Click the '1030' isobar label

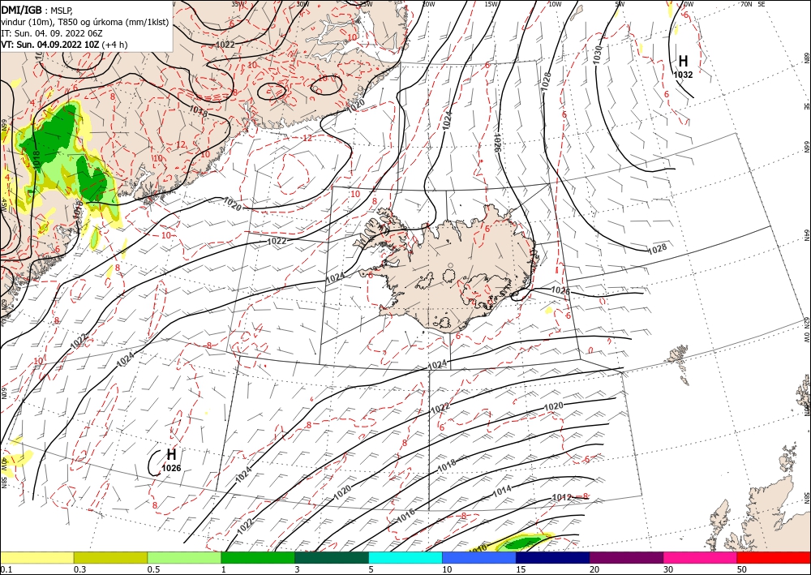click(x=598, y=55)
